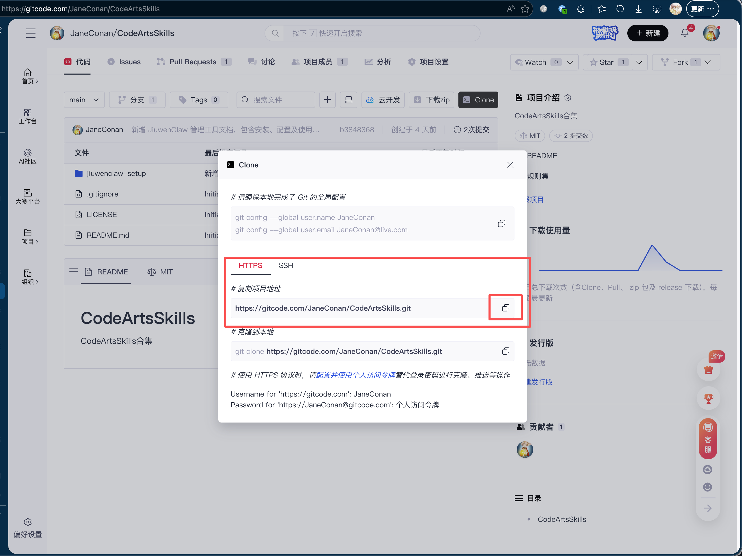Click the README outline list icon
Viewport: 742px width, 556px height.
click(x=74, y=272)
